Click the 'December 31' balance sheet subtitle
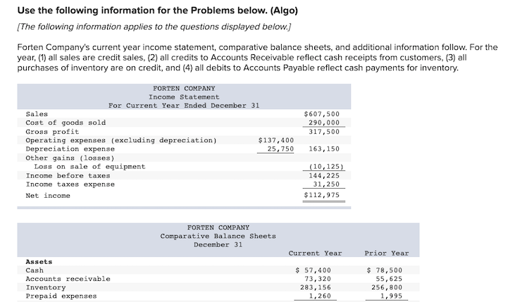Image resolution: width=508 pixels, height=302 pixels. click(x=218, y=245)
